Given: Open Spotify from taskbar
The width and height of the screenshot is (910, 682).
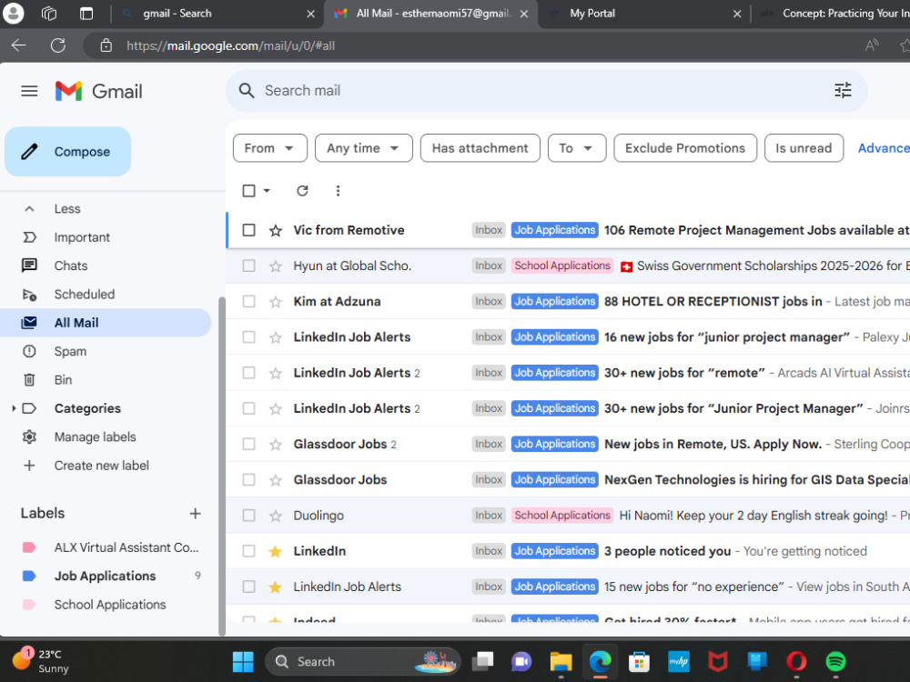Looking at the screenshot, I should pyautogui.click(x=835, y=661).
